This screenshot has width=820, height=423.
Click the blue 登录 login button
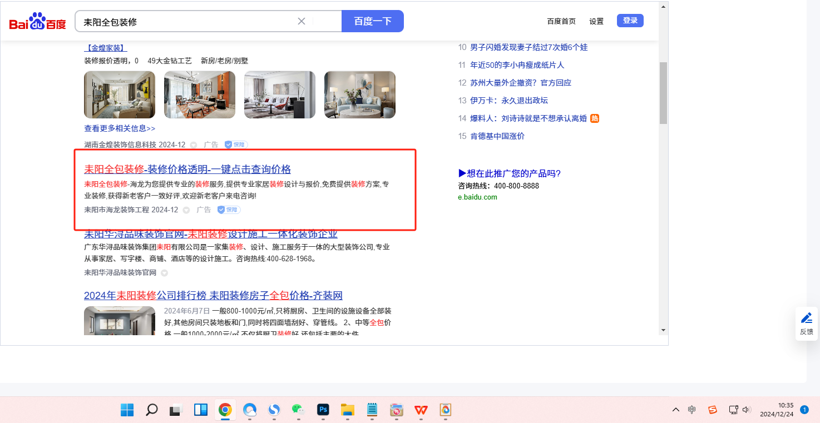pos(630,21)
